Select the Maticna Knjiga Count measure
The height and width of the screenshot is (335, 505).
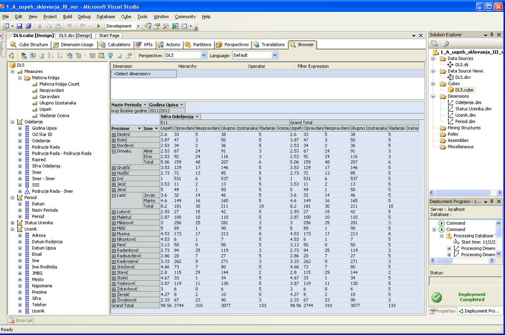coord(59,84)
